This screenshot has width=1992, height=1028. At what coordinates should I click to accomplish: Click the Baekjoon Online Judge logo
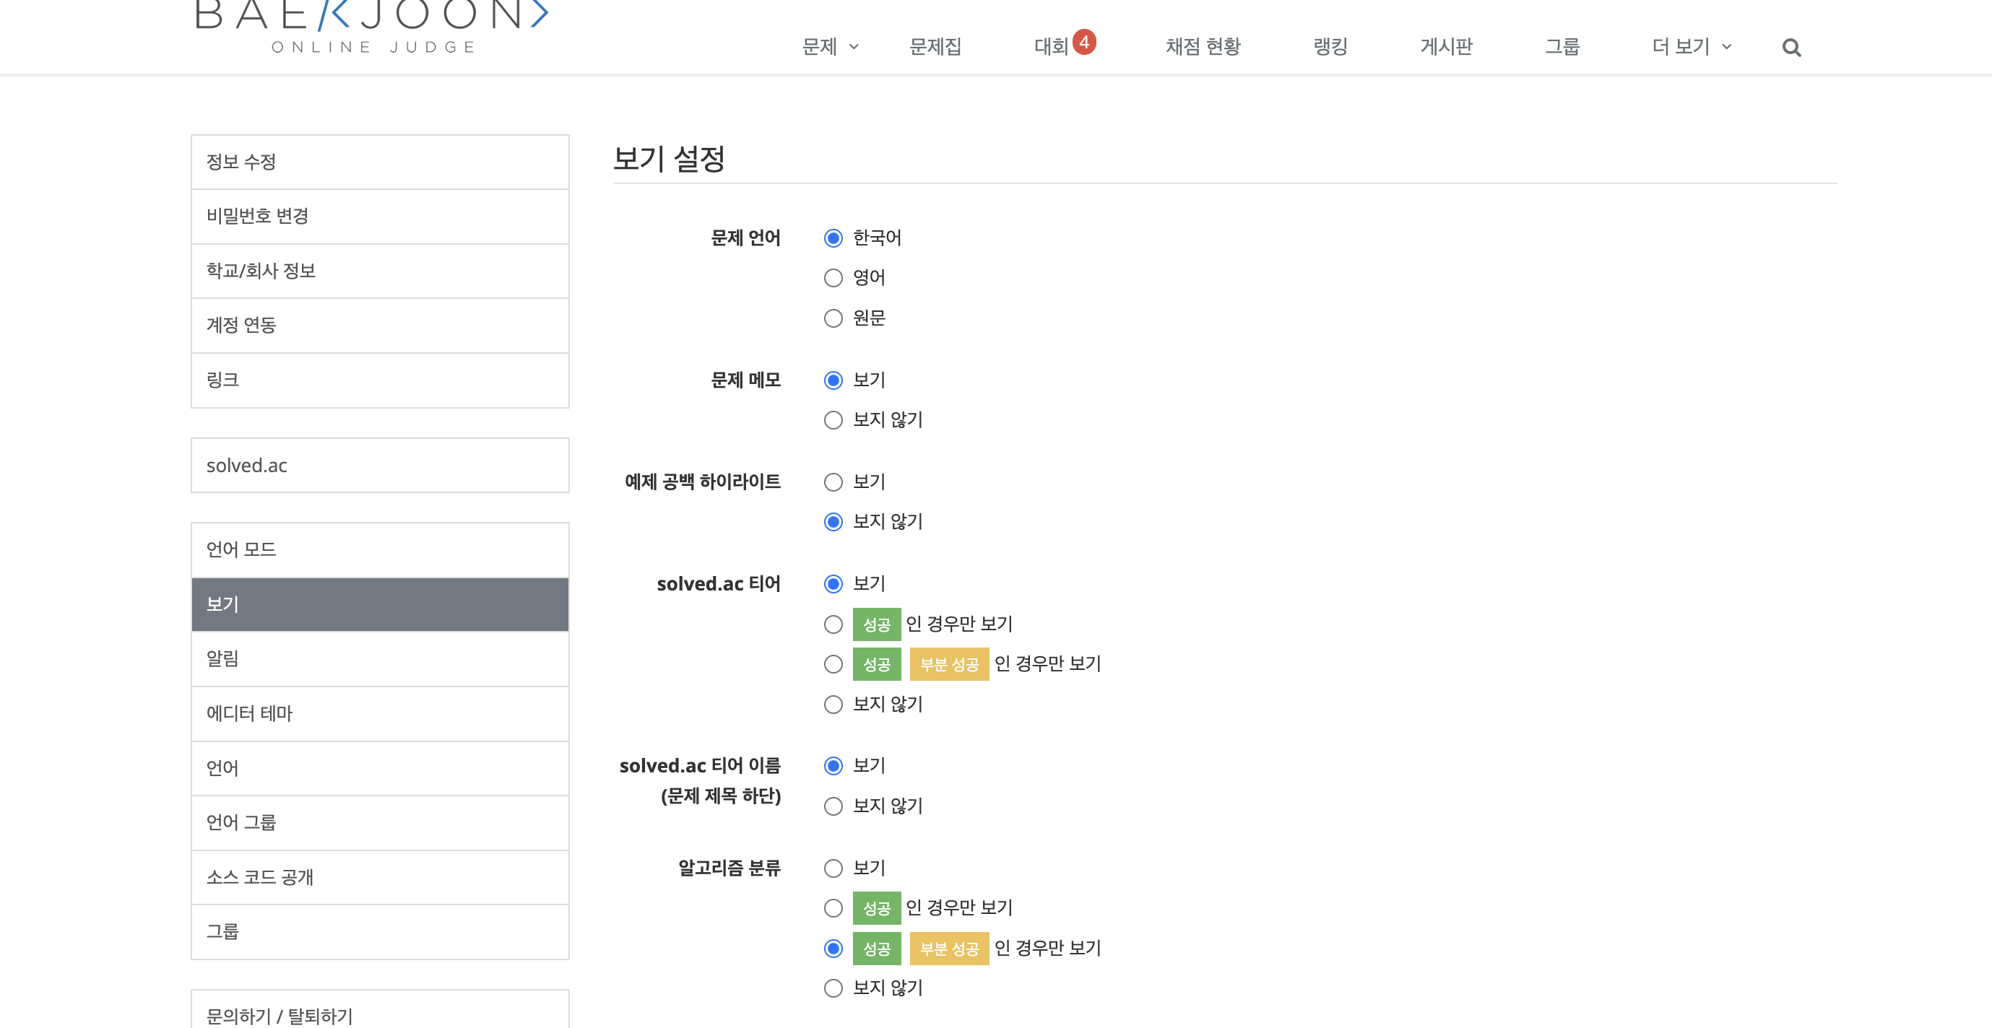372,26
